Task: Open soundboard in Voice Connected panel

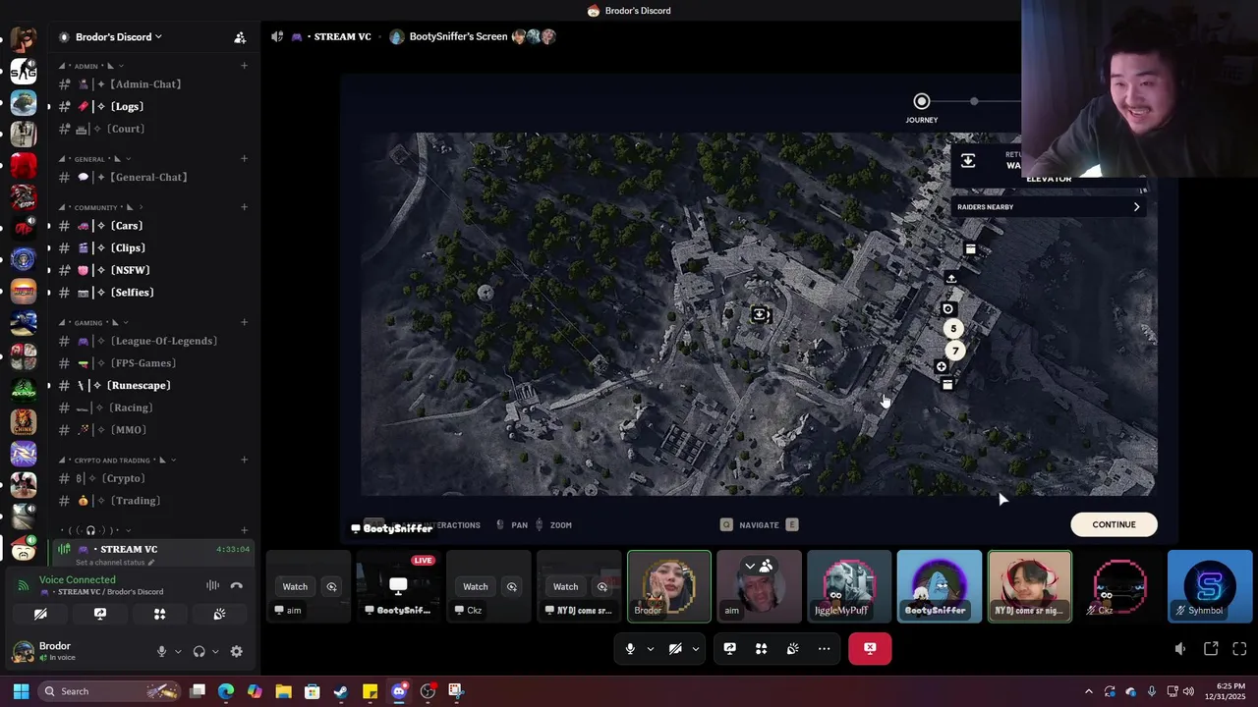Action: point(219,614)
